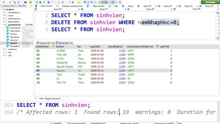Click the green filter funnel on maChuongTrinhDaoTao
This screenshot has width=220, height=124.
pyautogui.click(x=157, y=46)
